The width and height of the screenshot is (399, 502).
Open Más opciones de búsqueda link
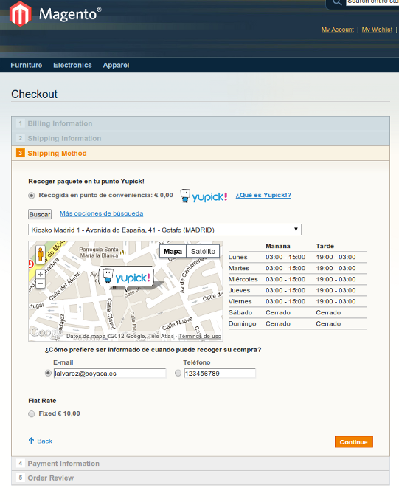point(102,213)
